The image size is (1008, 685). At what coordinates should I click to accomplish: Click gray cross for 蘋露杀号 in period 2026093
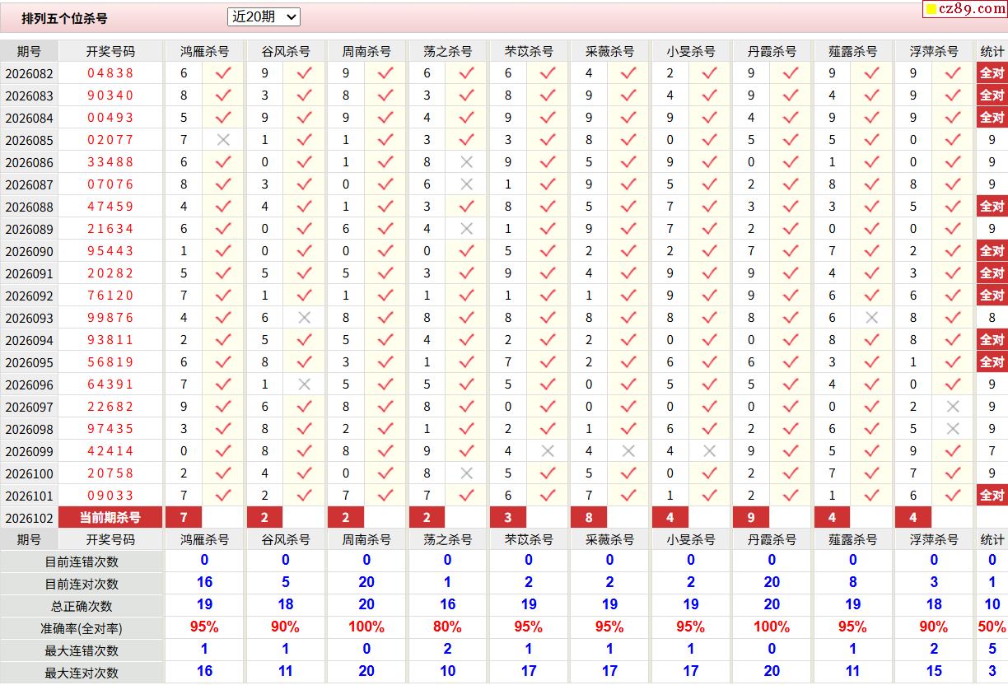(872, 318)
